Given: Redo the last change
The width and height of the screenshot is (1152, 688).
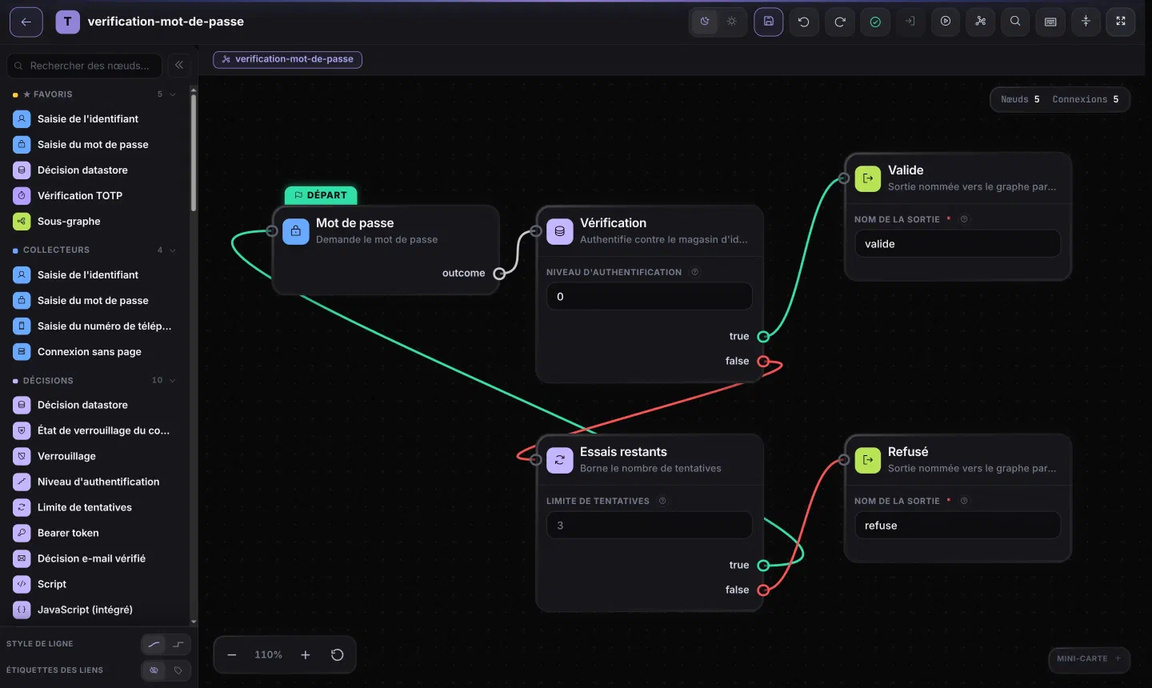Looking at the screenshot, I should pos(840,22).
